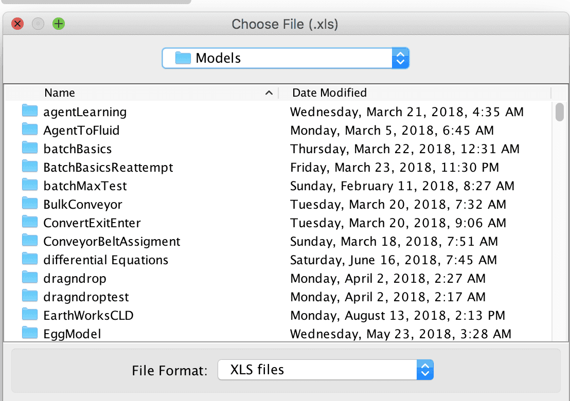Select the EggModel folder icon
The width and height of the screenshot is (570, 401).
(x=30, y=334)
